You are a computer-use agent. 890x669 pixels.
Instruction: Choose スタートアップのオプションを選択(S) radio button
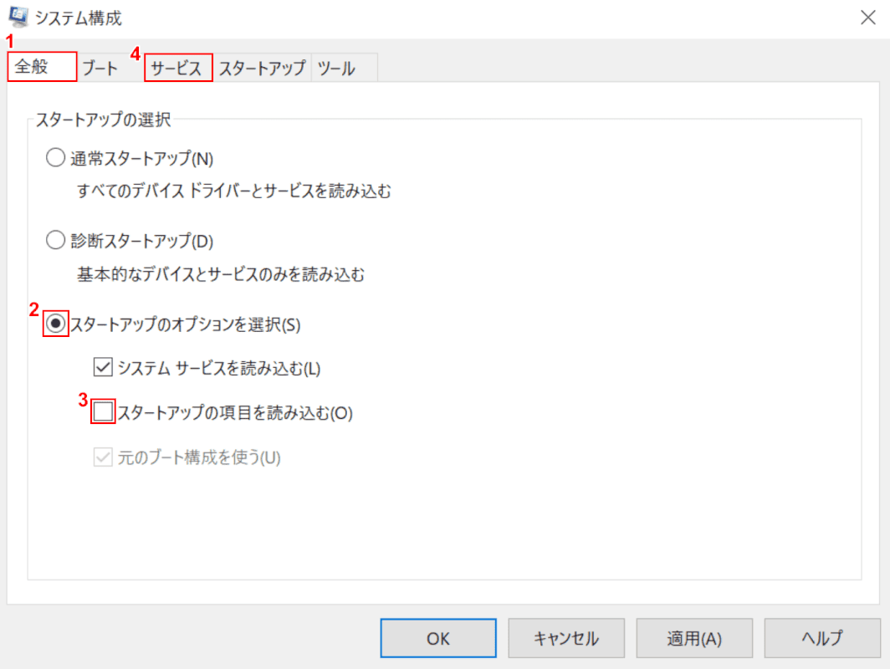point(55,324)
